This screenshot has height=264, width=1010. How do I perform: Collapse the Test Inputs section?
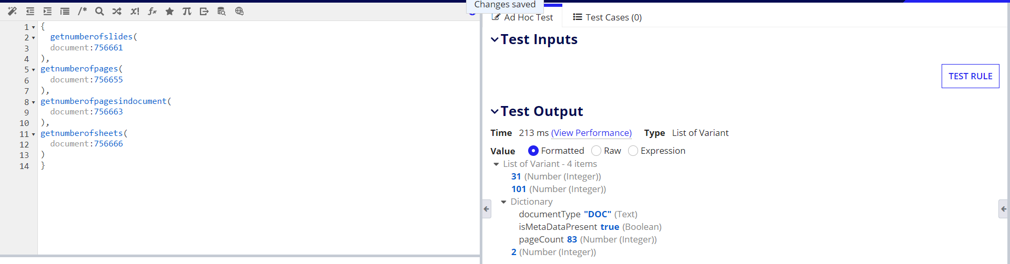coord(494,39)
